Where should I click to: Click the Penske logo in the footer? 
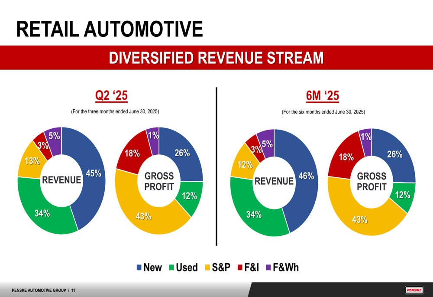tap(414, 290)
